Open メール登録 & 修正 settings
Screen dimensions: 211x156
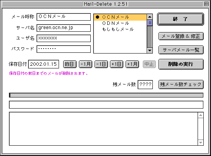point(181,36)
